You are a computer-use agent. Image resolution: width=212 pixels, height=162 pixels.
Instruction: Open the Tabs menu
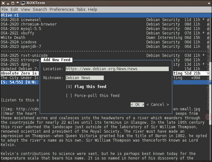tap(81, 10)
